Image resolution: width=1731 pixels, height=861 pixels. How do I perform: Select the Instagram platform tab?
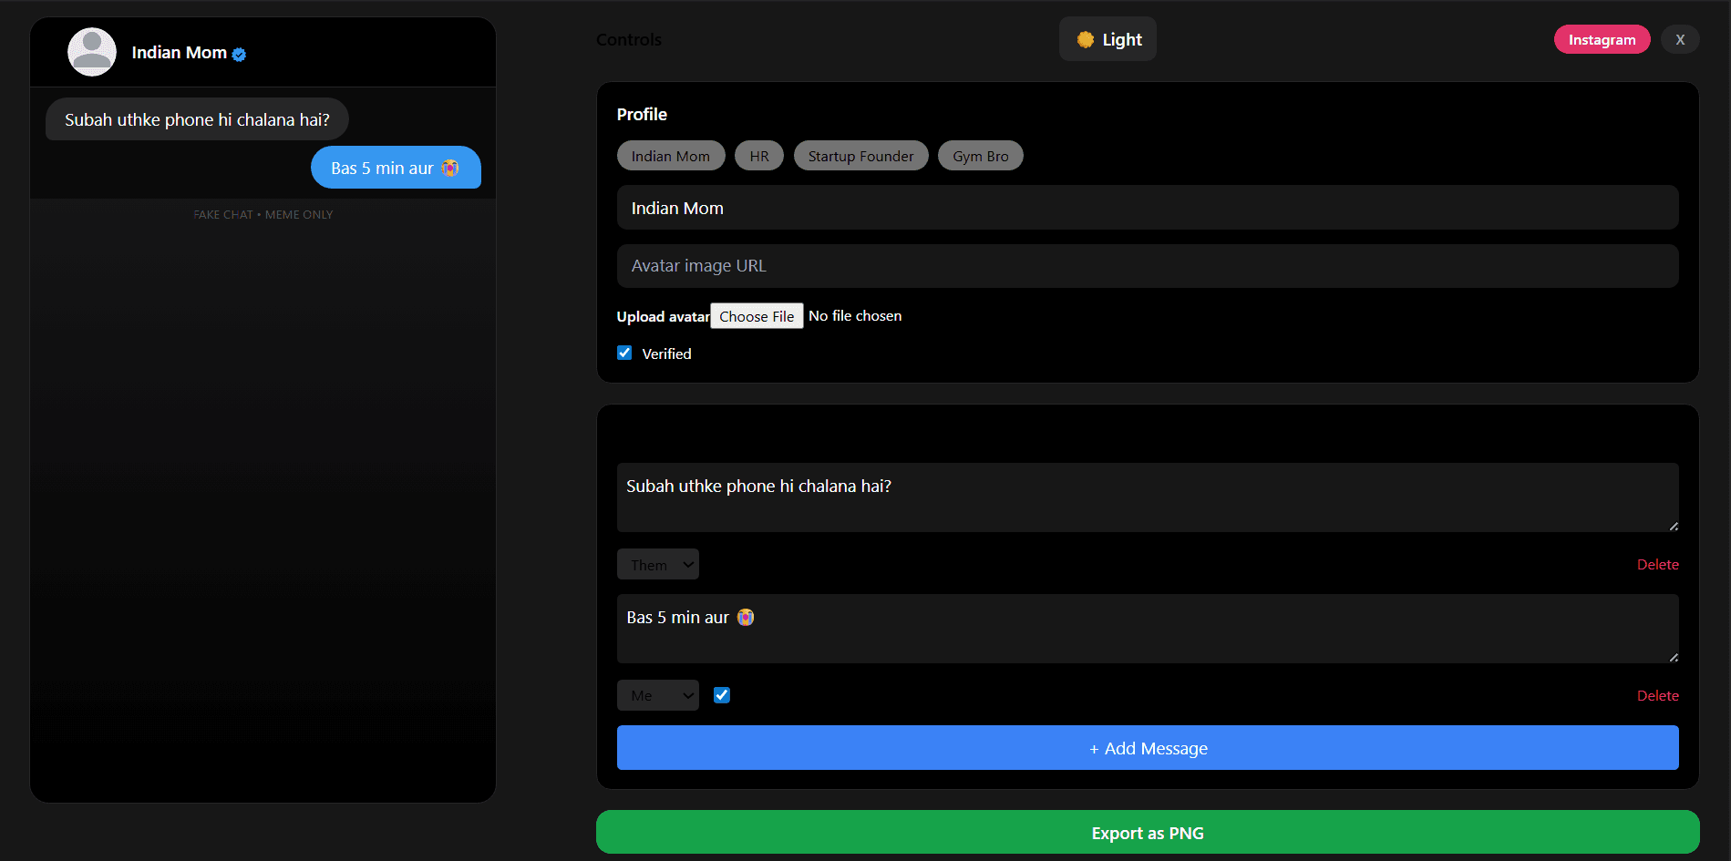tap(1602, 40)
